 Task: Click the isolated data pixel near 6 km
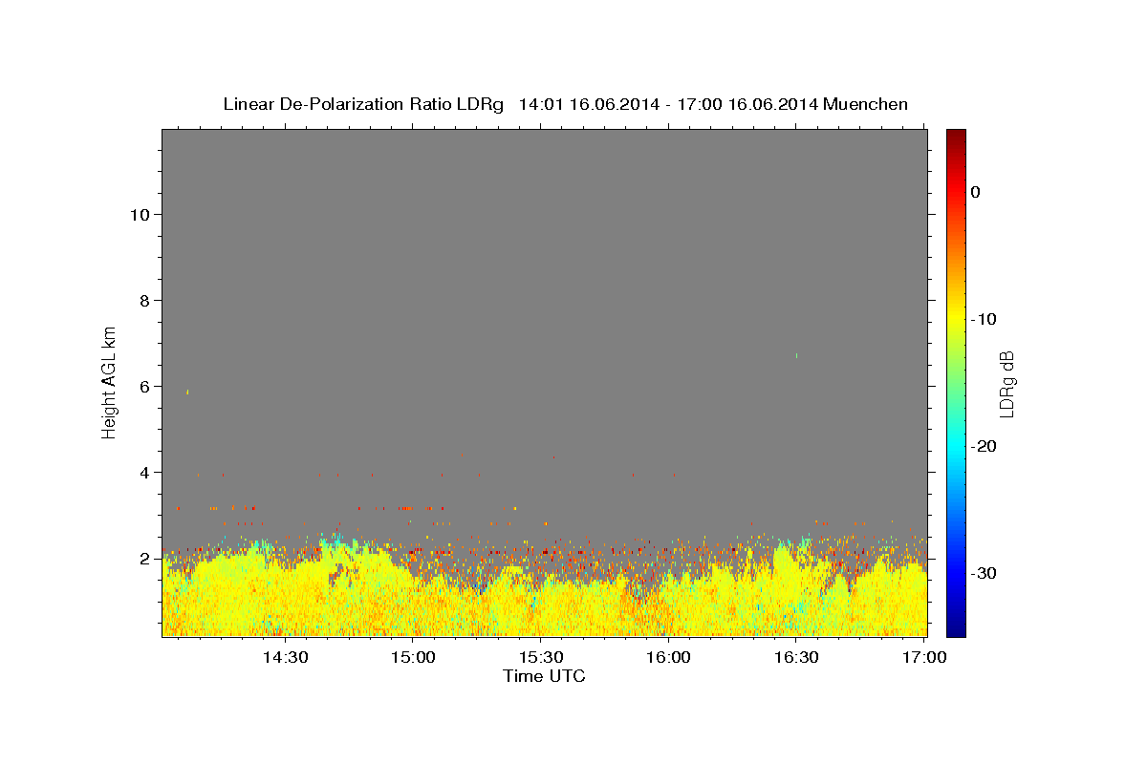(x=187, y=392)
